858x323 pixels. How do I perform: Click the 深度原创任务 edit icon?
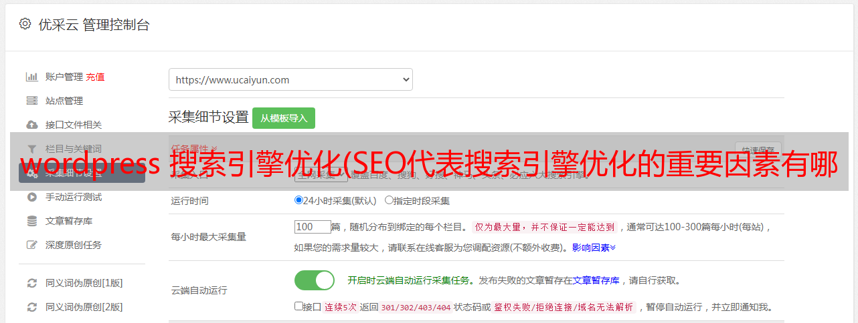[x=31, y=245]
